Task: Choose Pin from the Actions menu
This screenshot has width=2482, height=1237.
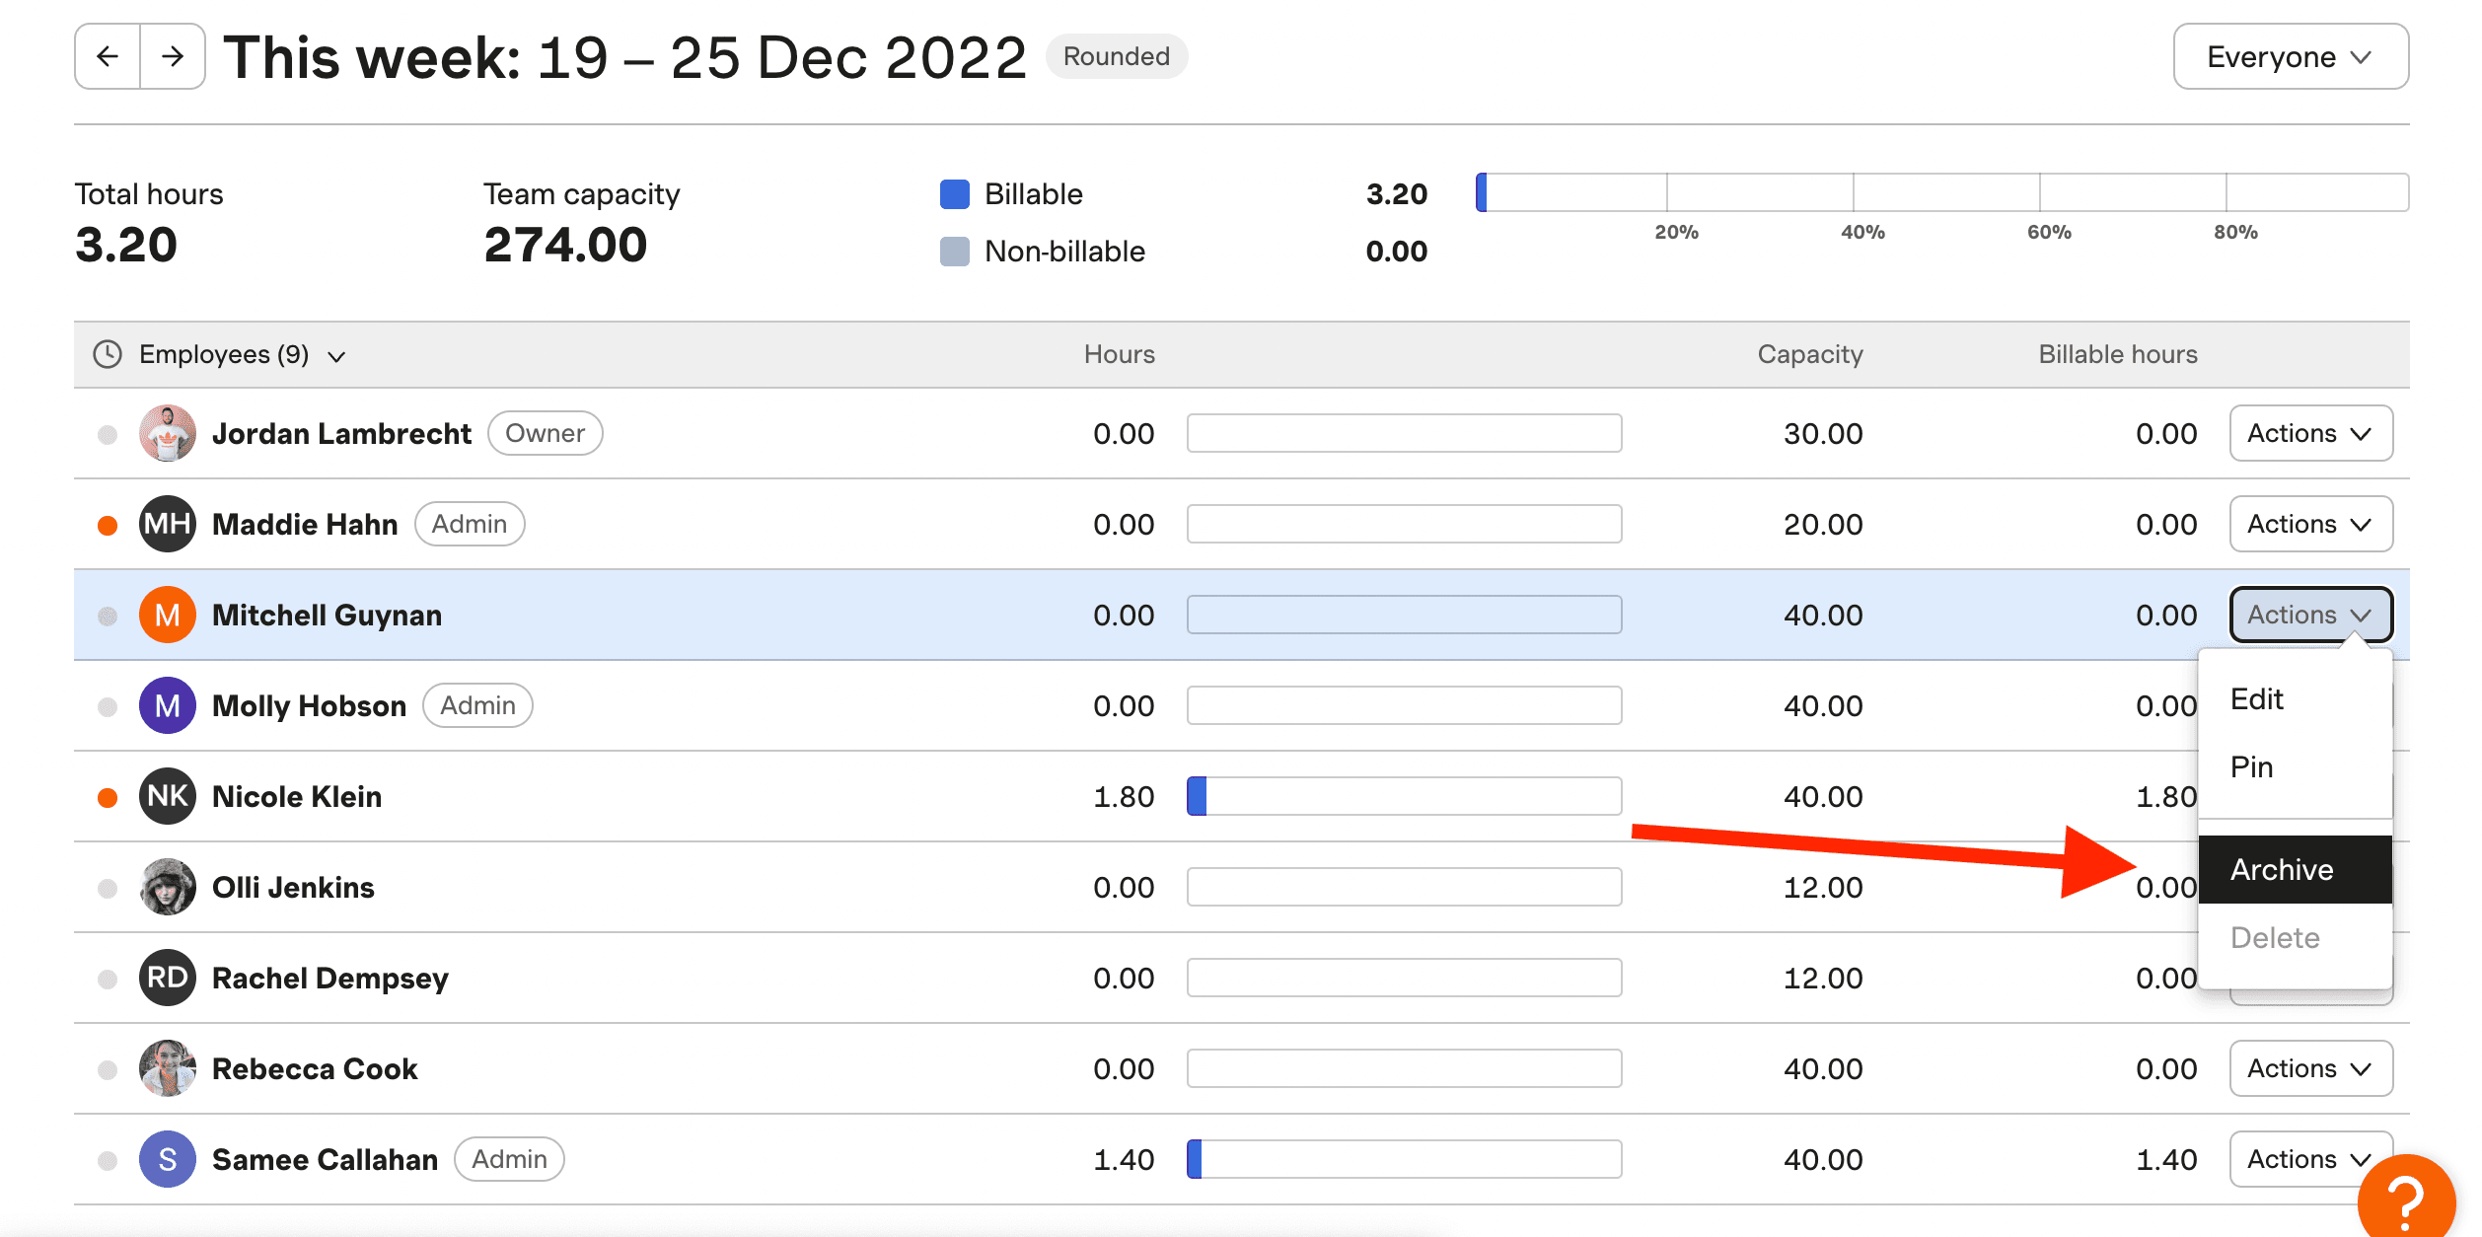Action: [2296, 767]
